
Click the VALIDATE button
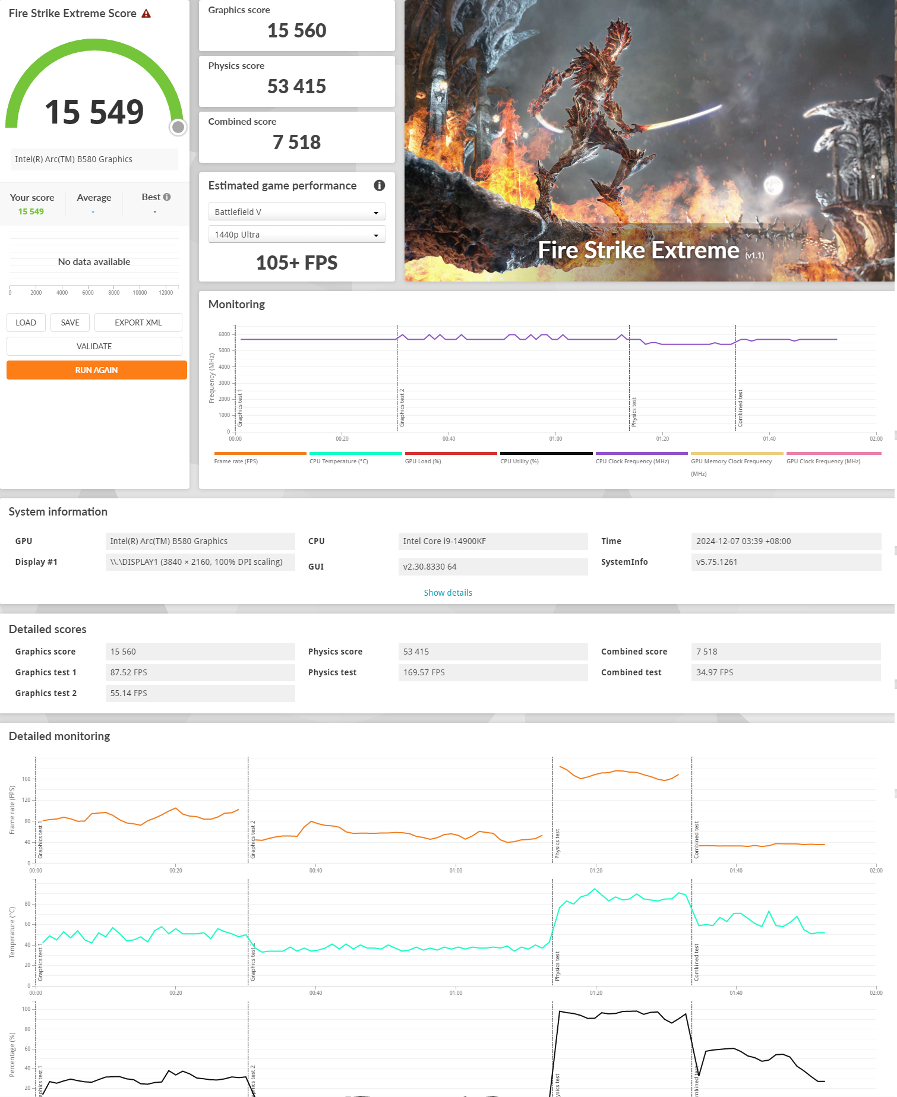(x=94, y=346)
